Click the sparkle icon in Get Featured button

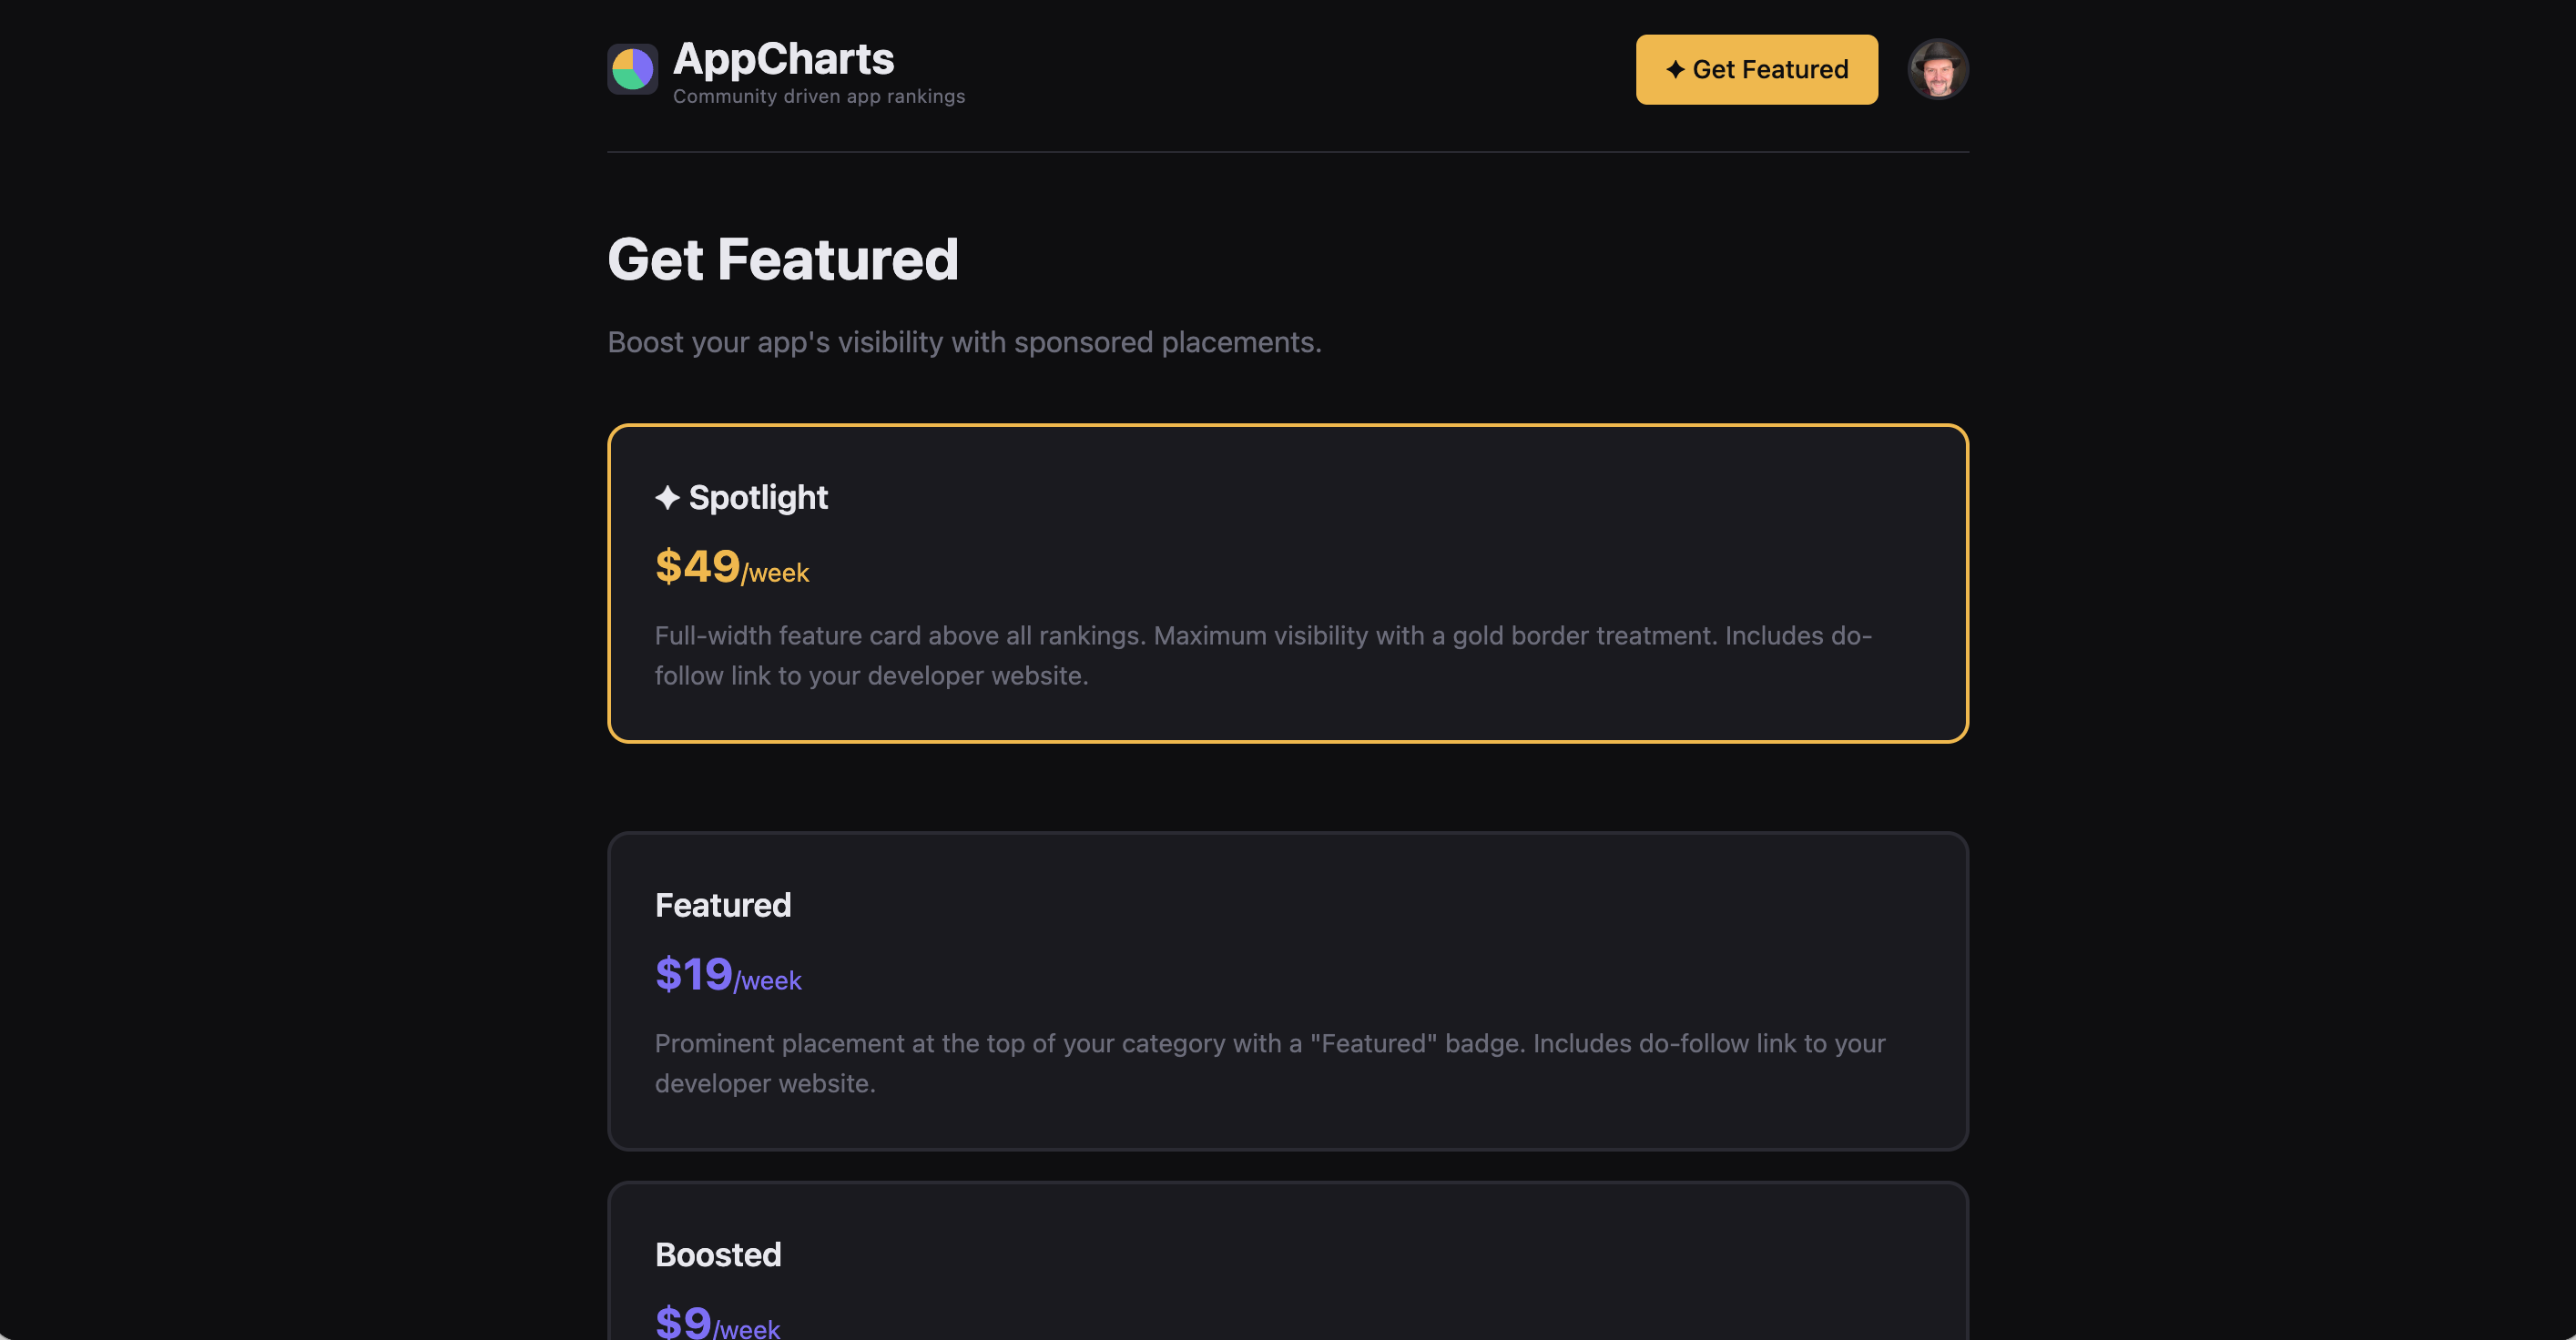pos(1675,69)
